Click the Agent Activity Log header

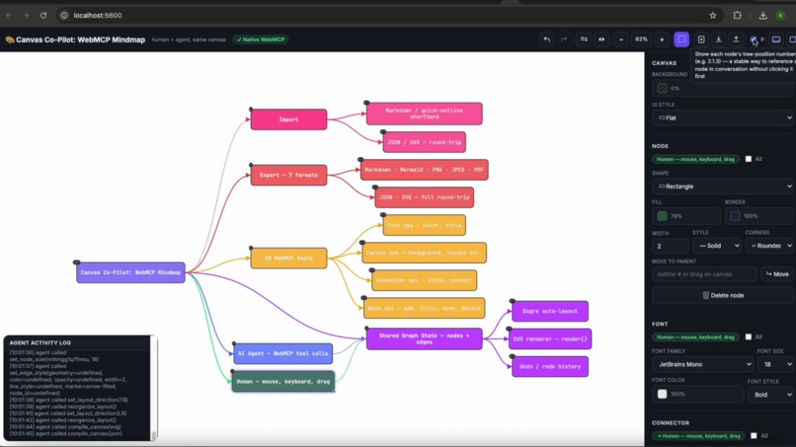tap(40, 342)
